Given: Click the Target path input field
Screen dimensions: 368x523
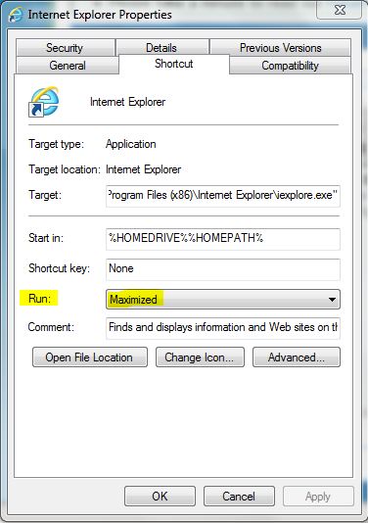Looking at the screenshot, I should tap(223, 196).
